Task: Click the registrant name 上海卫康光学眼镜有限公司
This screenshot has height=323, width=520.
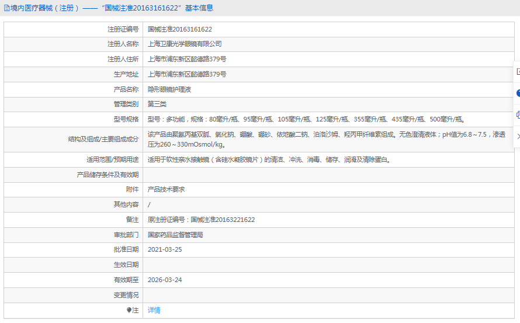Action: point(185,44)
